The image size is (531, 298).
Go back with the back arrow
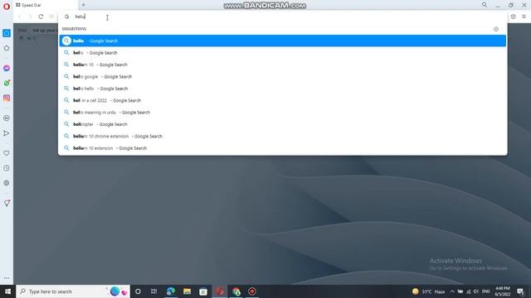pyautogui.click(x=20, y=17)
